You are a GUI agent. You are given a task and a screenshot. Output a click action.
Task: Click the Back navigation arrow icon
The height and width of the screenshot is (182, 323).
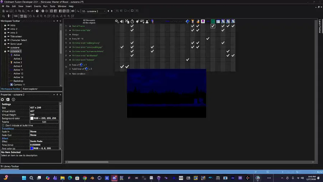click(43, 11)
